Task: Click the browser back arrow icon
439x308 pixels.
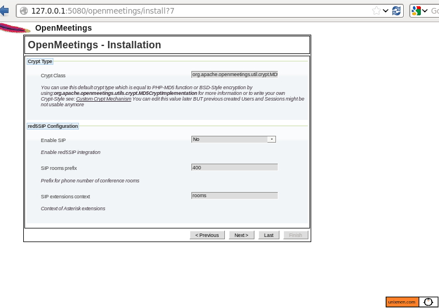Action: point(4,11)
